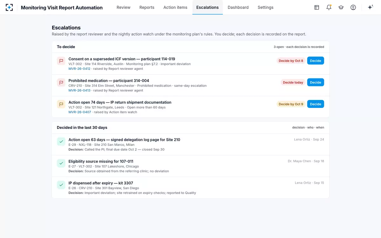Viewport: 381px width, 238px height.
Task: Open 'Eligibility source missing for 107-011' item
Action: tap(101, 161)
